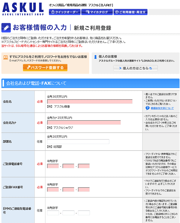
Task: Click the pencil icon beside お客様情報の入力
Action: 6,28
